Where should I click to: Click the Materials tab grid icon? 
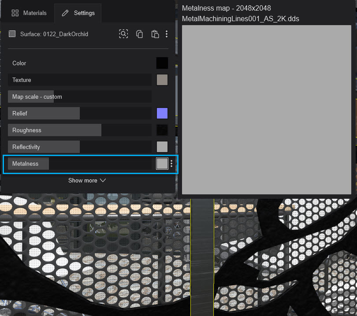click(15, 13)
